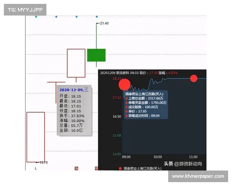Click the 最高: 18.15 row

point(70,101)
